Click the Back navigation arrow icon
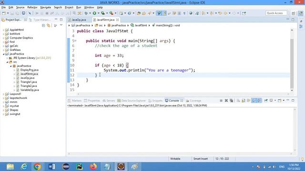The height and width of the screenshot is (171, 305). coord(225,13)
